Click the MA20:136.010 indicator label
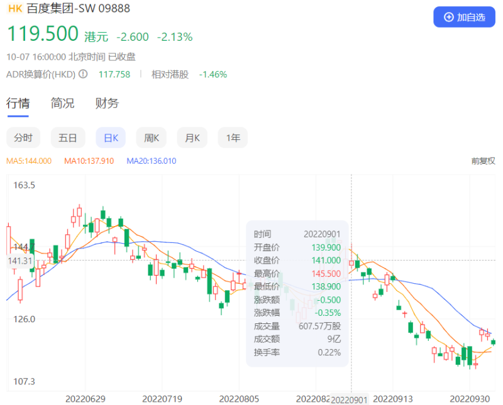This screenshot has height=405, width=503. coord(151,161)
